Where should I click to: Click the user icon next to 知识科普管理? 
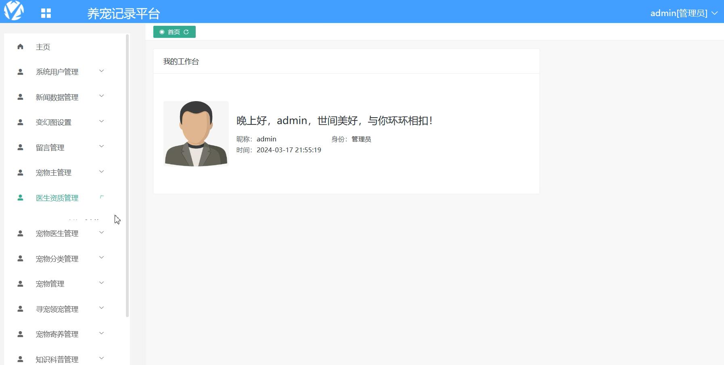pos(20,359)
